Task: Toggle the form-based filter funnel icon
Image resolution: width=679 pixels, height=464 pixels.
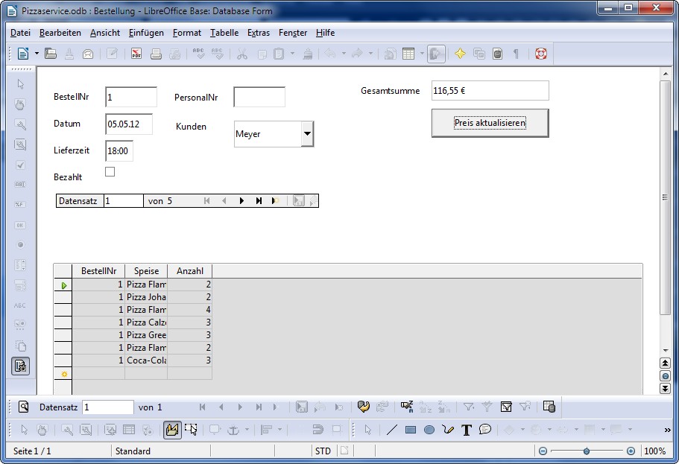Action: (x=506, y=407)
